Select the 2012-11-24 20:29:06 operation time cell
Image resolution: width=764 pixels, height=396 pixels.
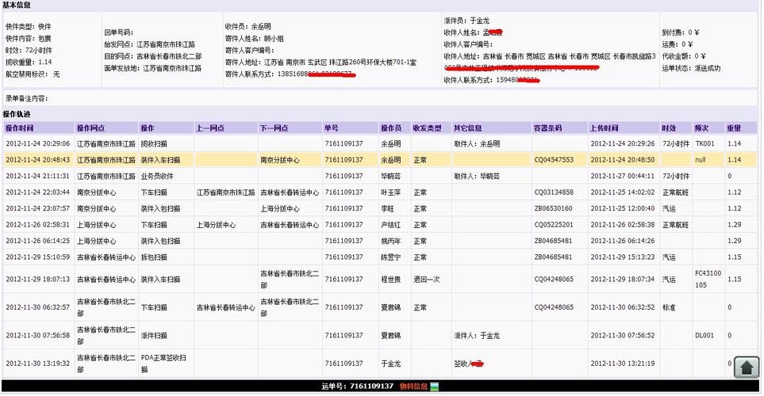point(38,143)
